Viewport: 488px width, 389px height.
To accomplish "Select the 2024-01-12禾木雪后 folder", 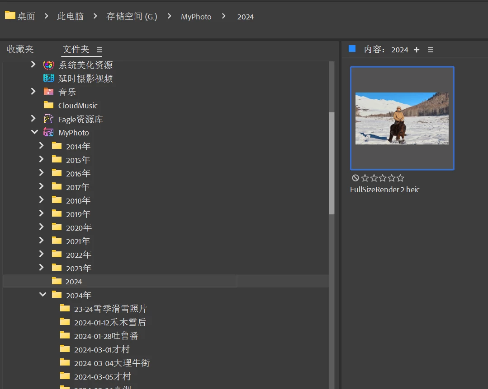I will (109, 322).
